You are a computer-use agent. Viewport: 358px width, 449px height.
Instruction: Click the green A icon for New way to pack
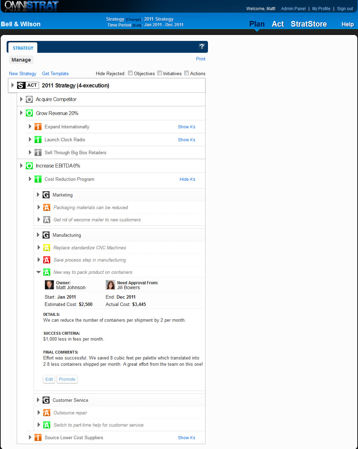click(x=47, y=272)
